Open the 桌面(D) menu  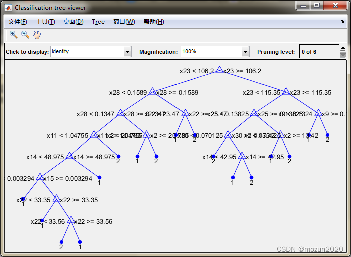coord(73,22)
